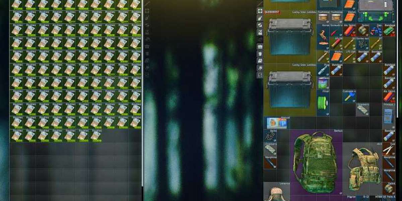Pick the colorful Manual item

pyautogui.click(x=277, y=123)
